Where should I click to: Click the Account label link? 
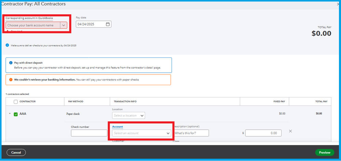click(118, 126)
